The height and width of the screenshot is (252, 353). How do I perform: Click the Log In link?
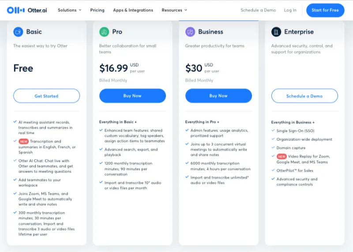290,10
